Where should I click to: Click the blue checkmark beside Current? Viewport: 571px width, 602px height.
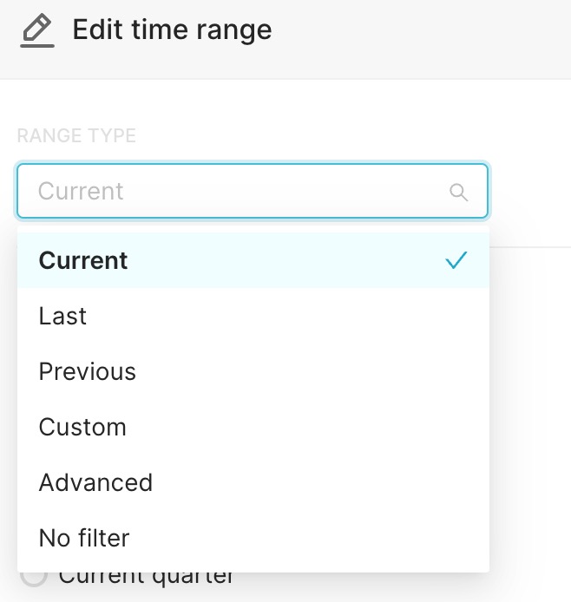(x=456, y=260)
